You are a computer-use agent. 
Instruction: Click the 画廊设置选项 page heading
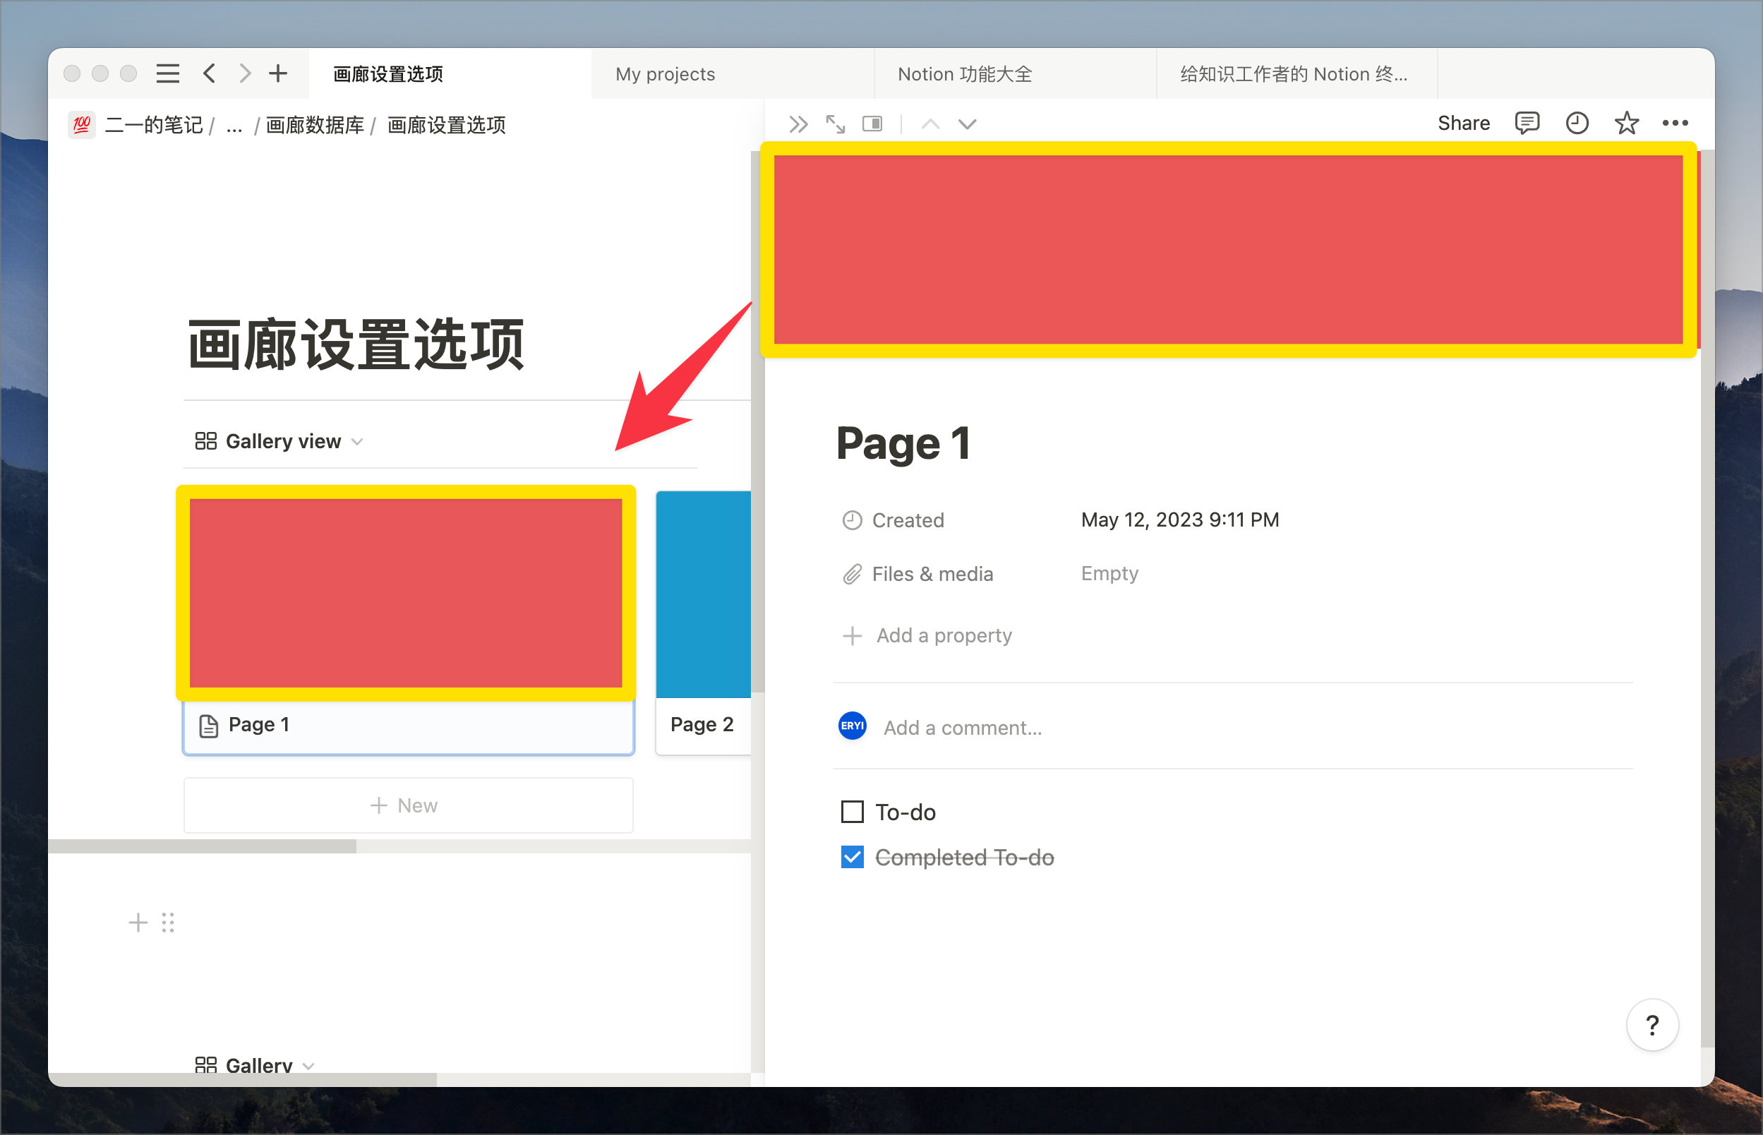[356, 345]
